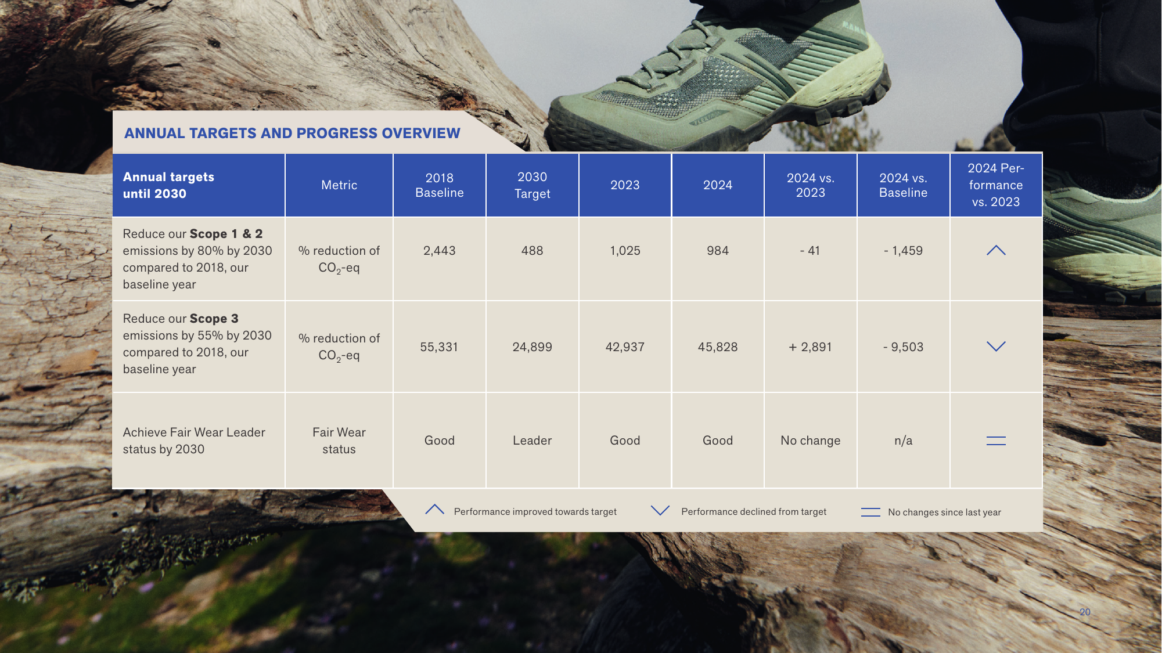Click the '2024 vs. 2023' column header
1162x653 pixels.
[811, 185]
